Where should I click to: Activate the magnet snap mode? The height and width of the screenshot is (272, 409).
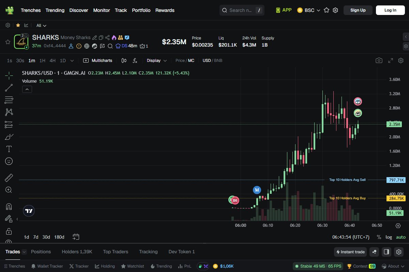click(x=9, y=207)
